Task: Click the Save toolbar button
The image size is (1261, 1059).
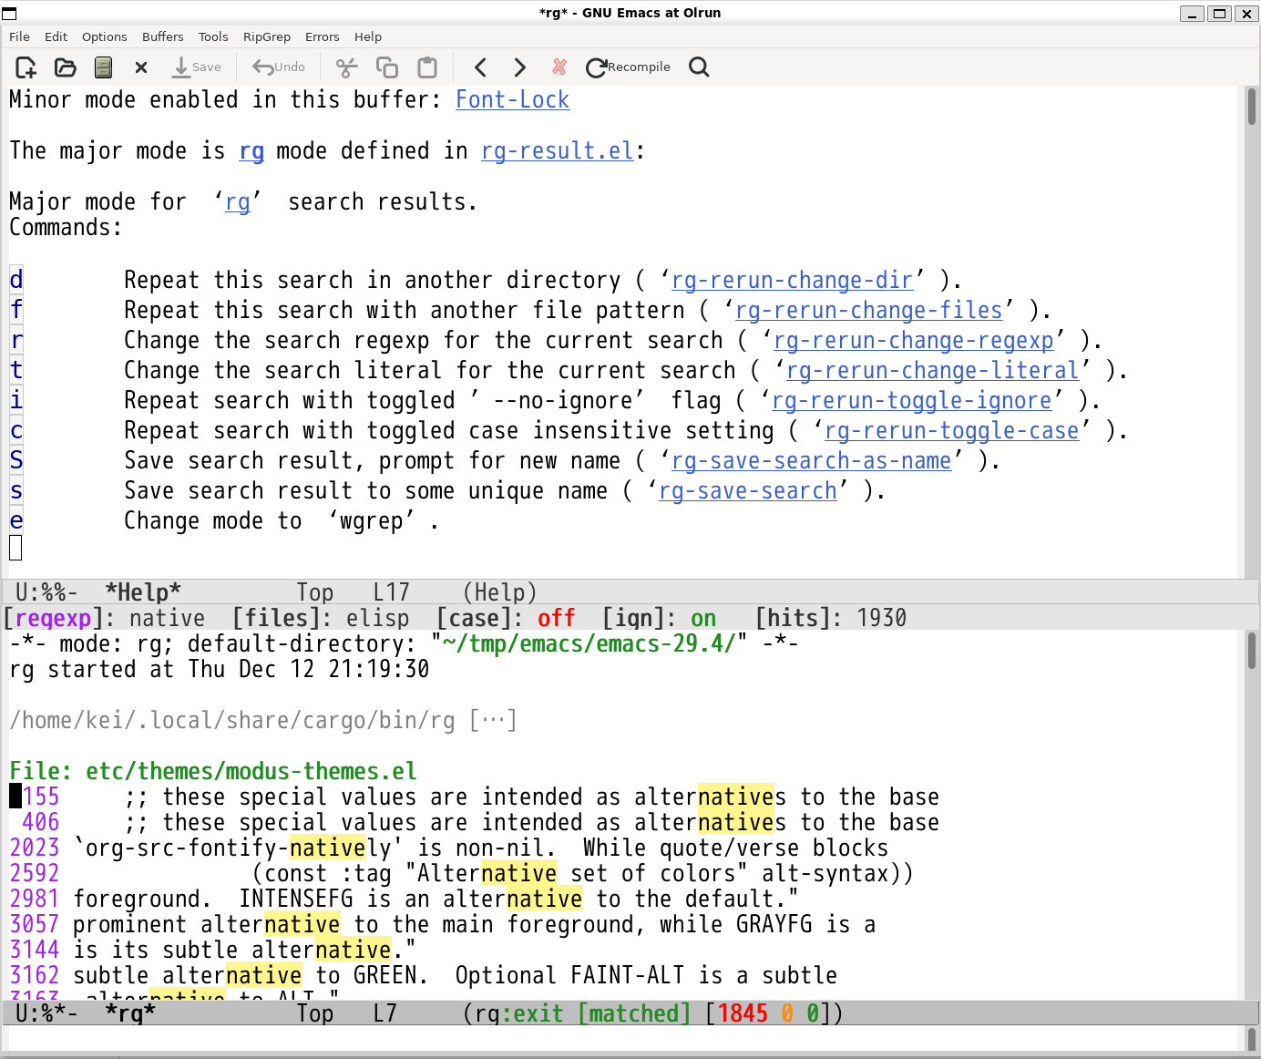Action: coord(197,67)
